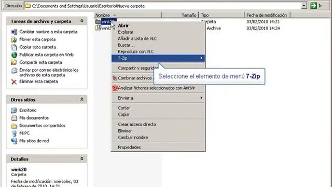Sort by the Tipo column header
This screenshot has width=332, height=187.
coord(222,15)
